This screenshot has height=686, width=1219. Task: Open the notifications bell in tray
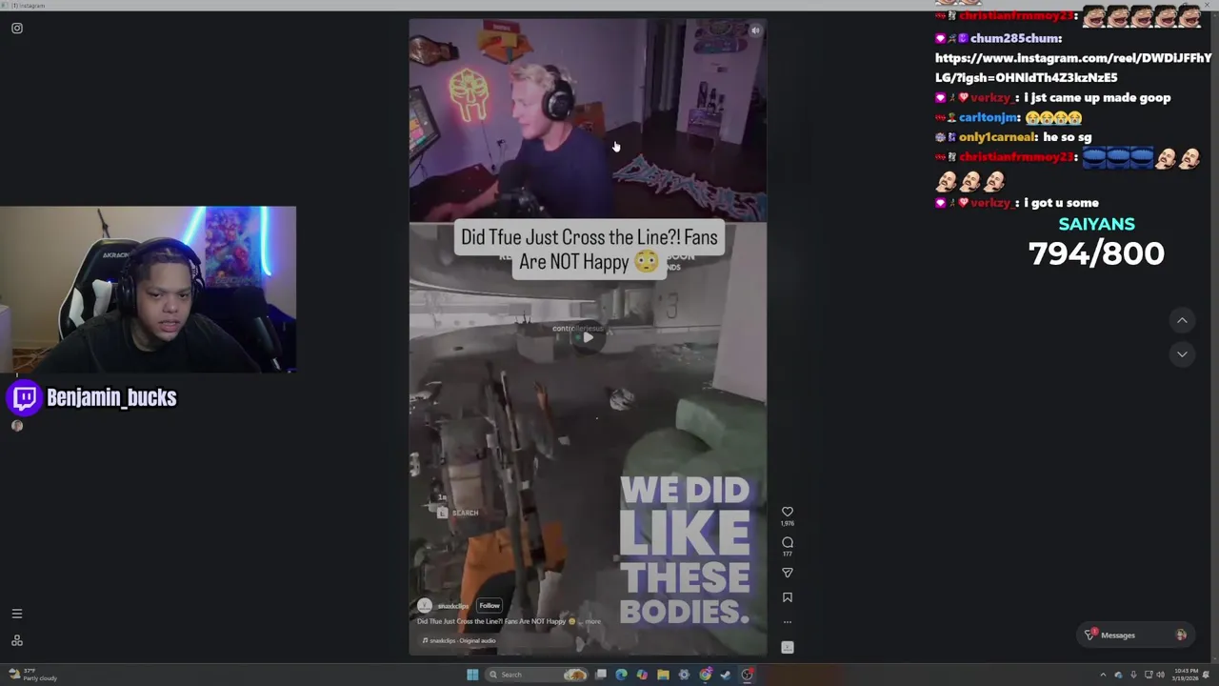[x=1207, y=675]
